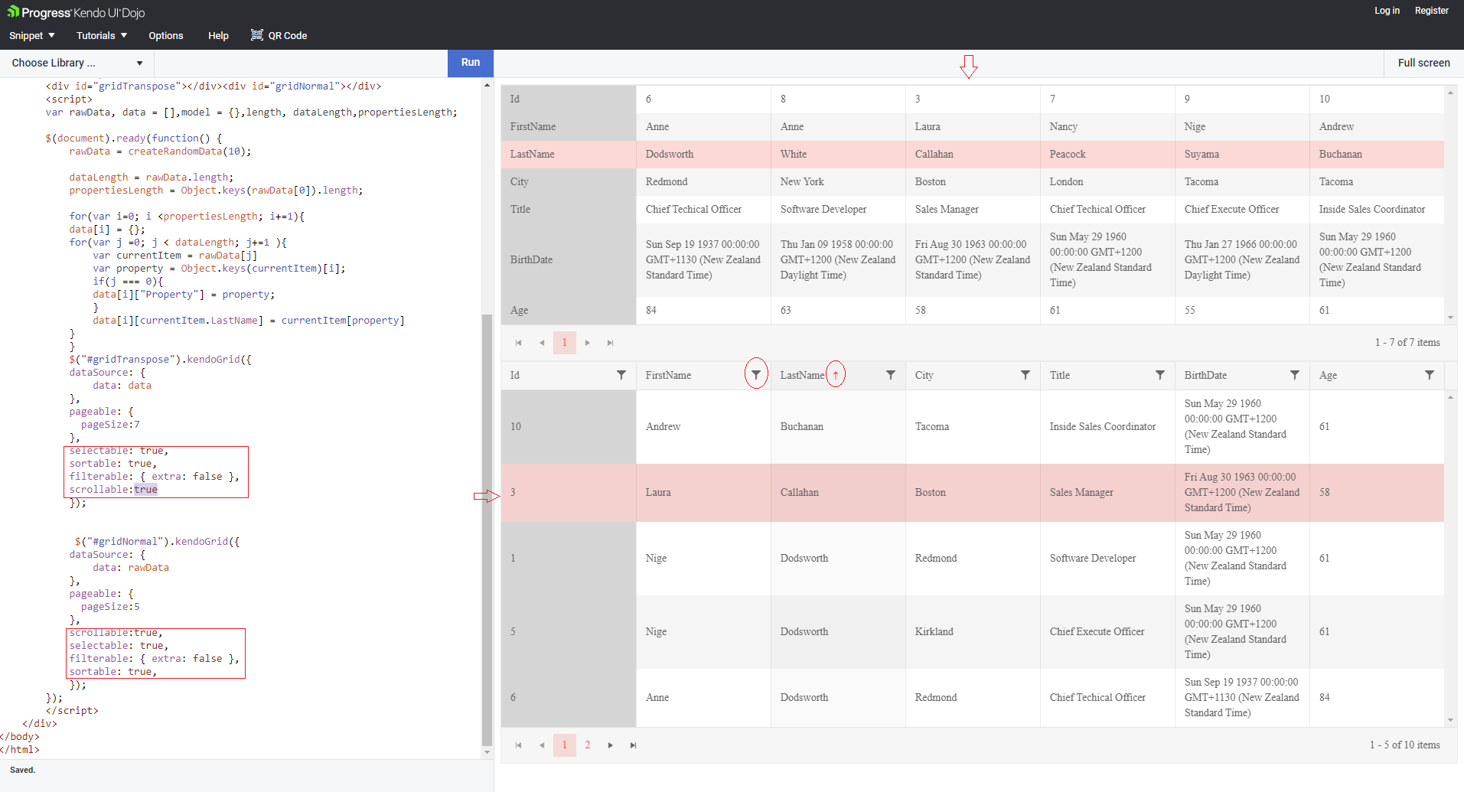
Task: Select the Laura Callahan row in bottom grid
Action: 973,492
